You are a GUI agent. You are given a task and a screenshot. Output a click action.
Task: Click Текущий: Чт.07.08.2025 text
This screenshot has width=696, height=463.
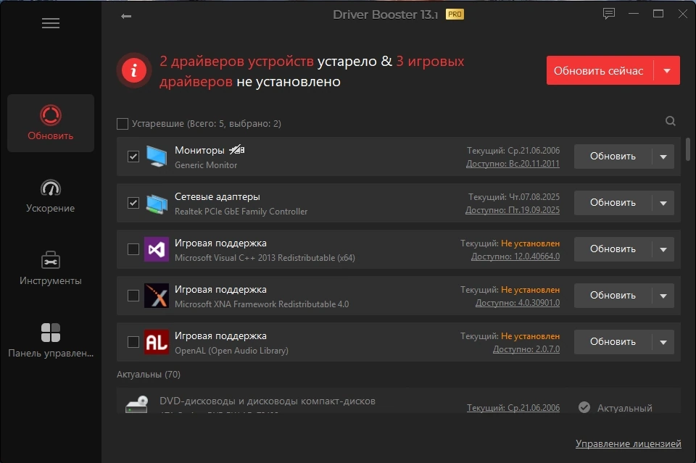point(514,197)
